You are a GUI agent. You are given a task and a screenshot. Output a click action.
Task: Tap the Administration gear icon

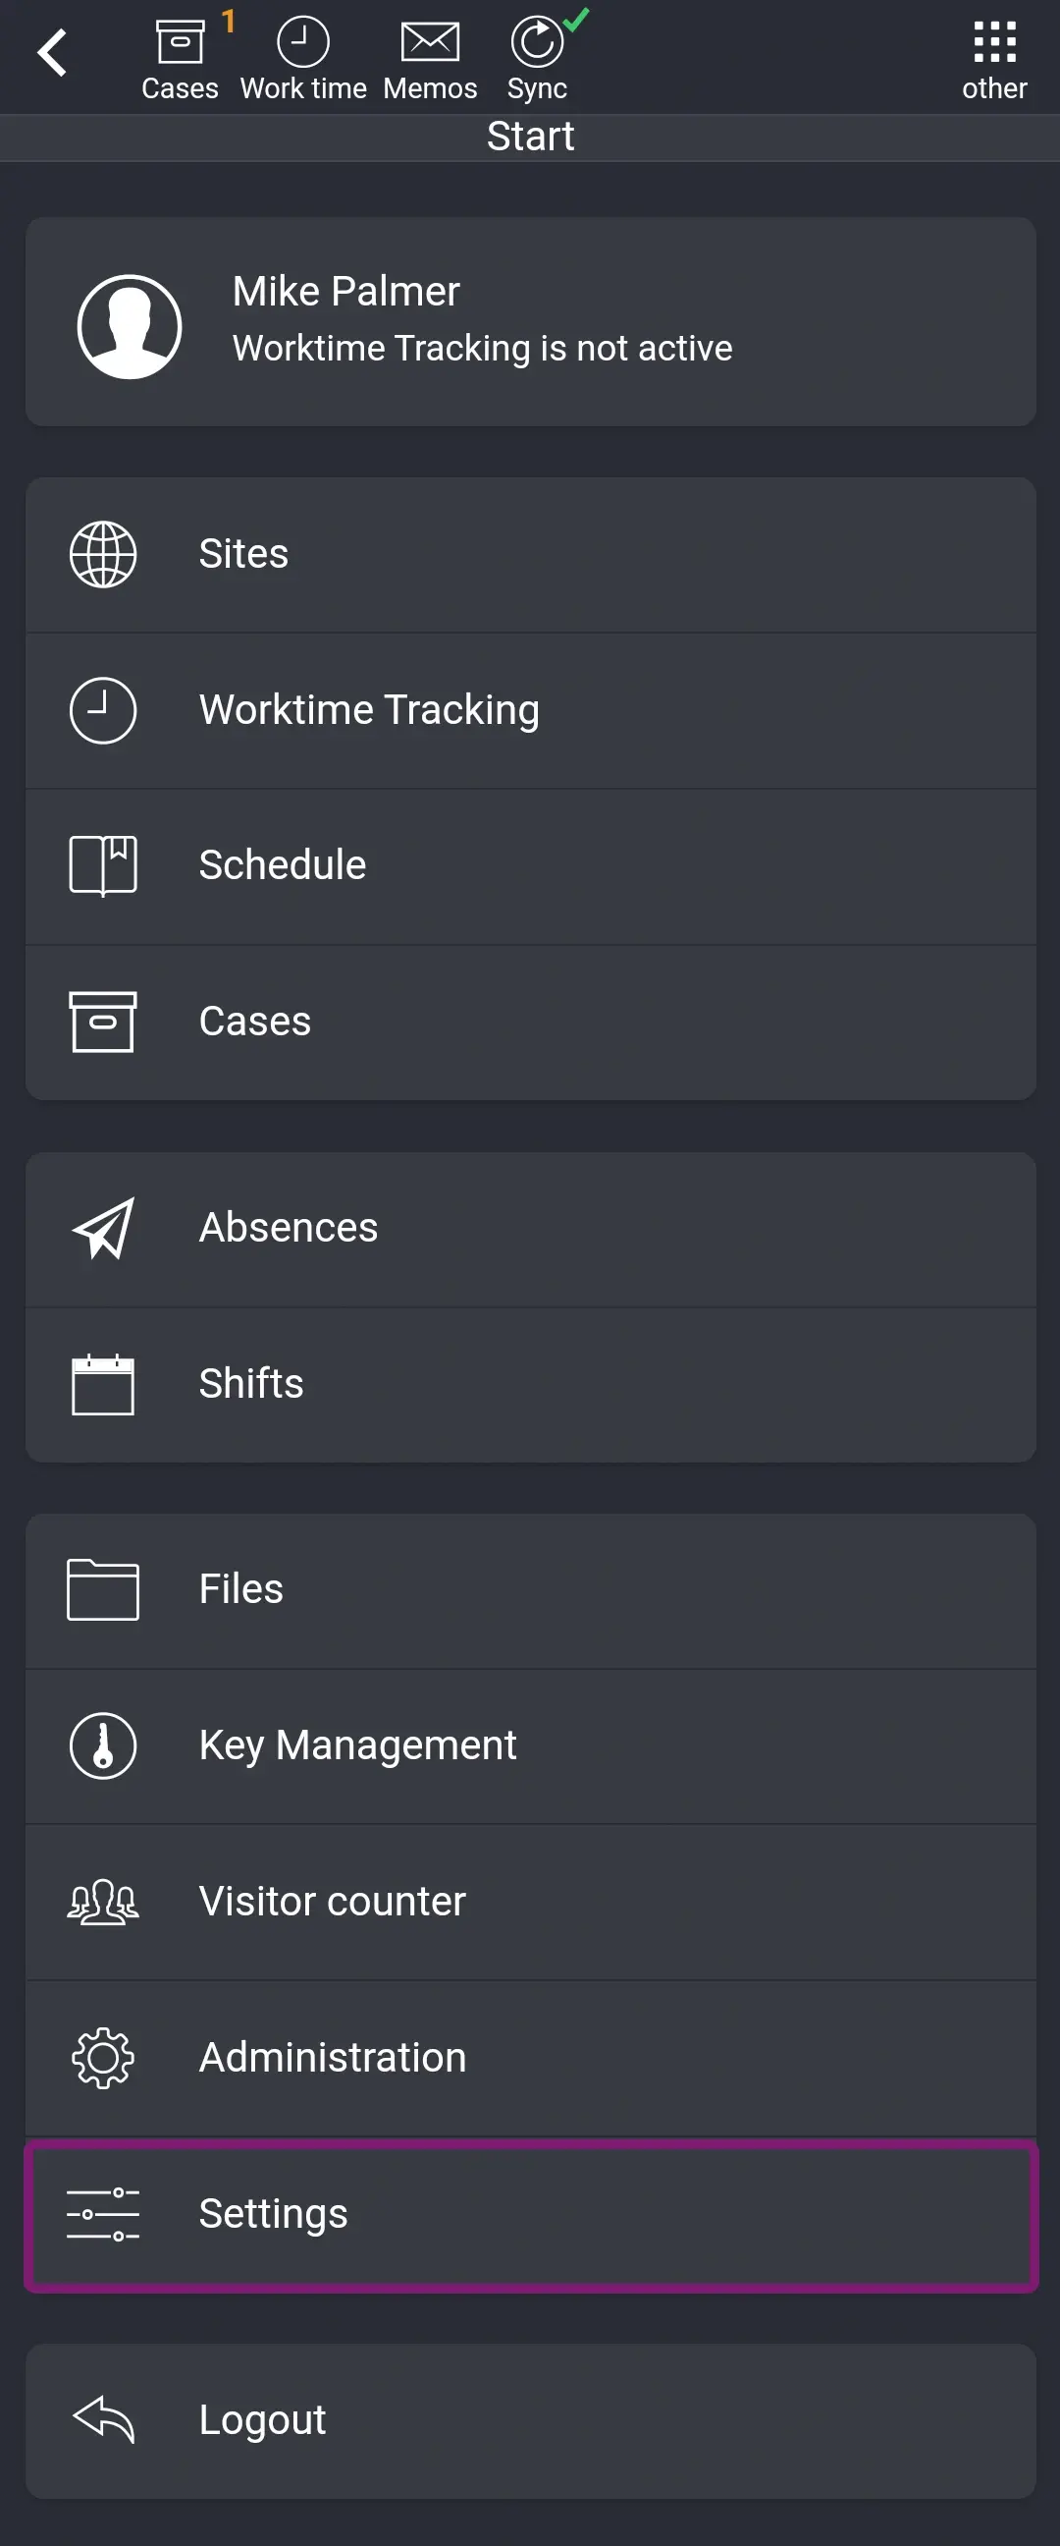point(102,2056)
